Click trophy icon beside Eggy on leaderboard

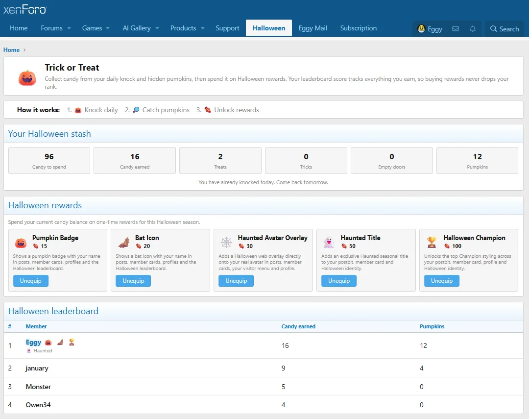tap(72, 343)
